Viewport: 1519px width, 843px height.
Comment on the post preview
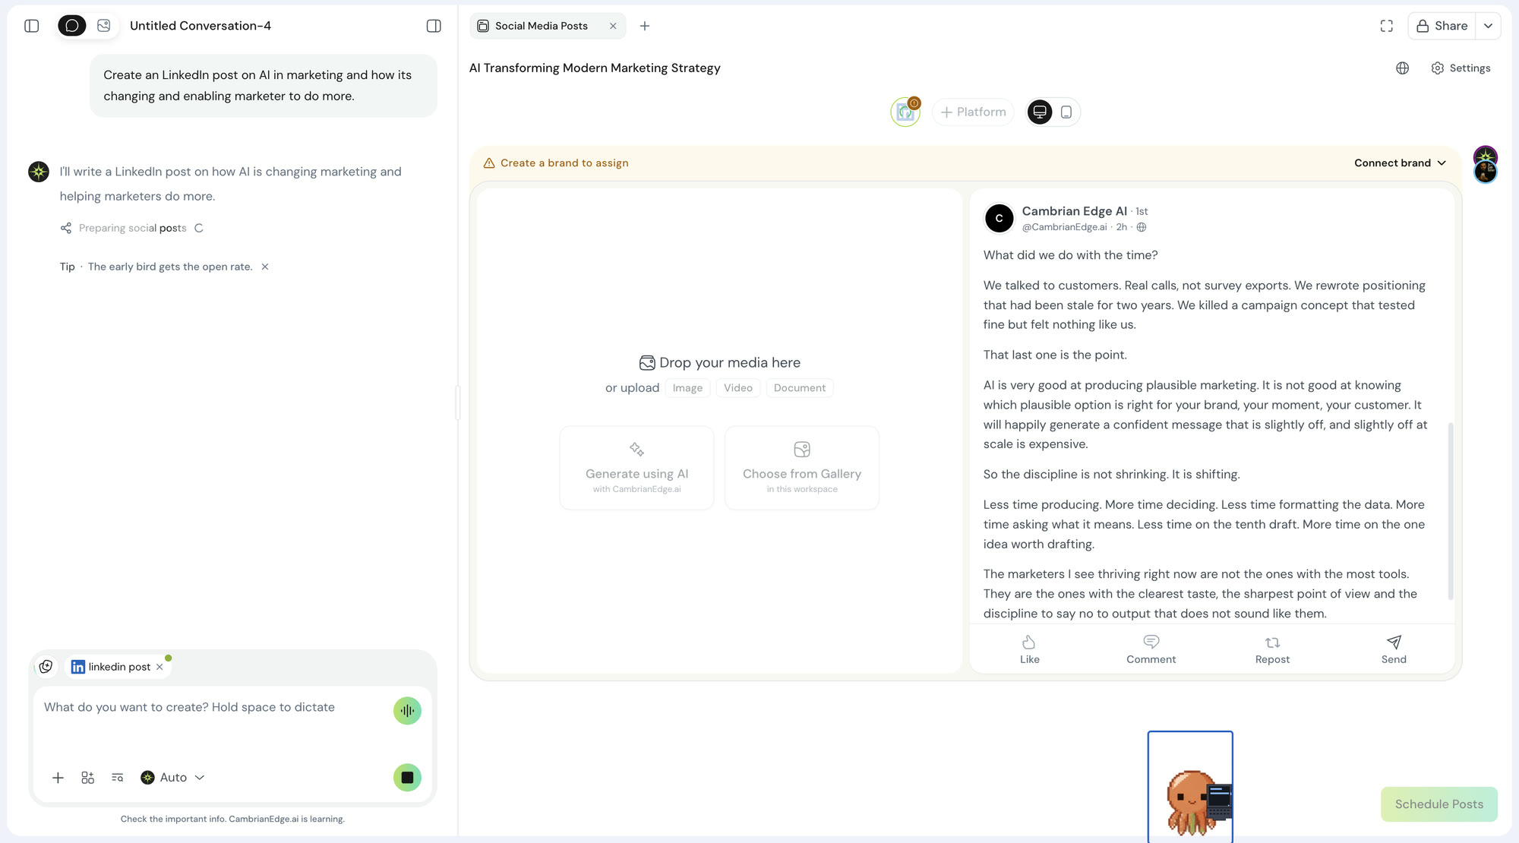click(1151, 650)
